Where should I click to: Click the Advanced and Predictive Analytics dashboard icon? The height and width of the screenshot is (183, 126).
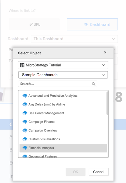(x=25, y=96)
